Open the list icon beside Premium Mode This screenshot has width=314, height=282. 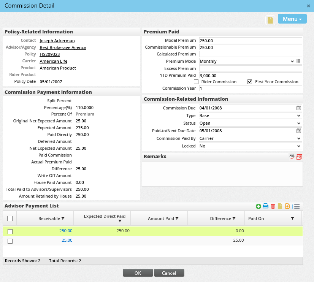(298, 61)
